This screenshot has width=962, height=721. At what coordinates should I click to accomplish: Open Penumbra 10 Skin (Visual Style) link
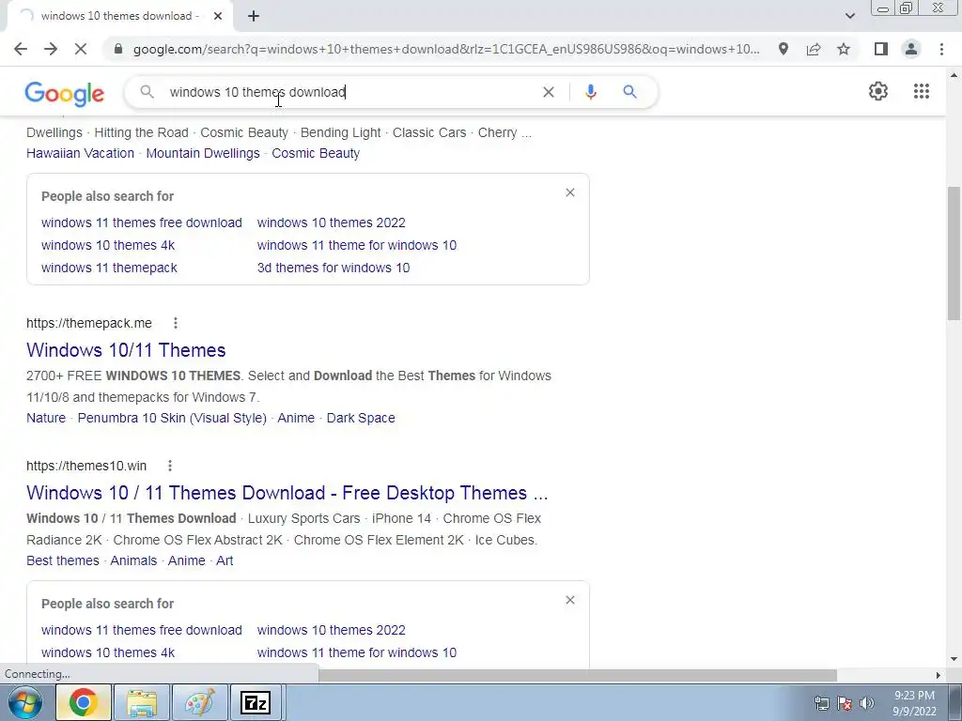click(x=172, y=418)
